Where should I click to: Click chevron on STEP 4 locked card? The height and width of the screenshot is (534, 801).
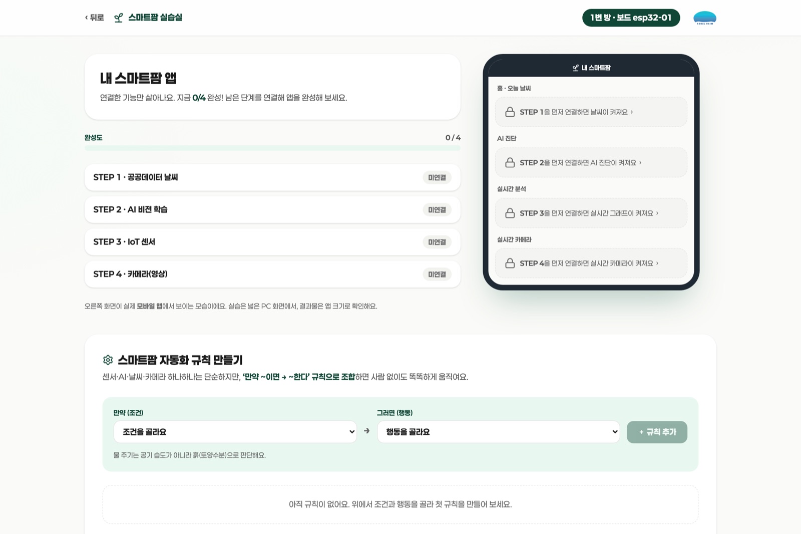click(x=657, y=263)
